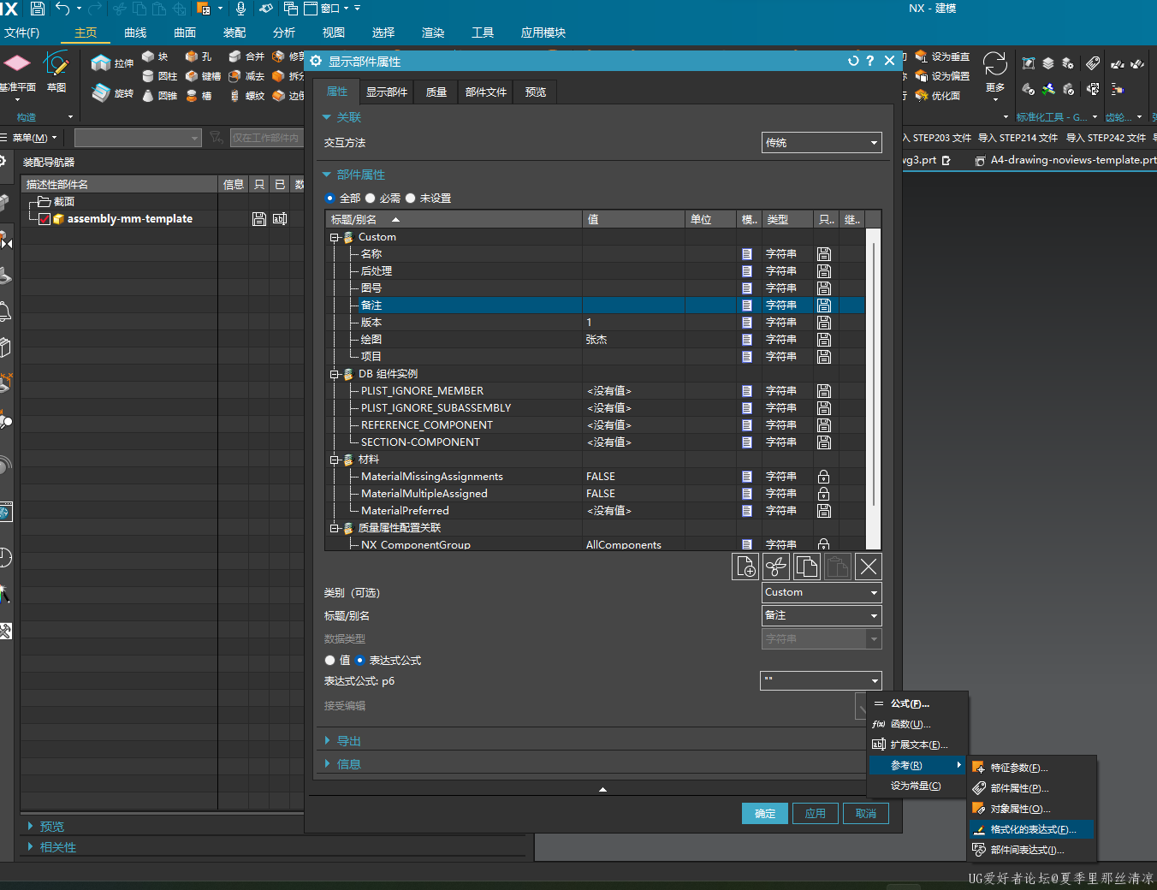Screen dimensions: 1157x890
Task: Open the 装配 ribbon tab
Action: [234, 33]
